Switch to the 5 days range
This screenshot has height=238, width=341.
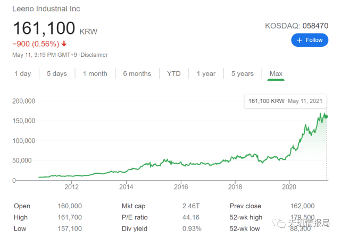[x=57, y=74]
